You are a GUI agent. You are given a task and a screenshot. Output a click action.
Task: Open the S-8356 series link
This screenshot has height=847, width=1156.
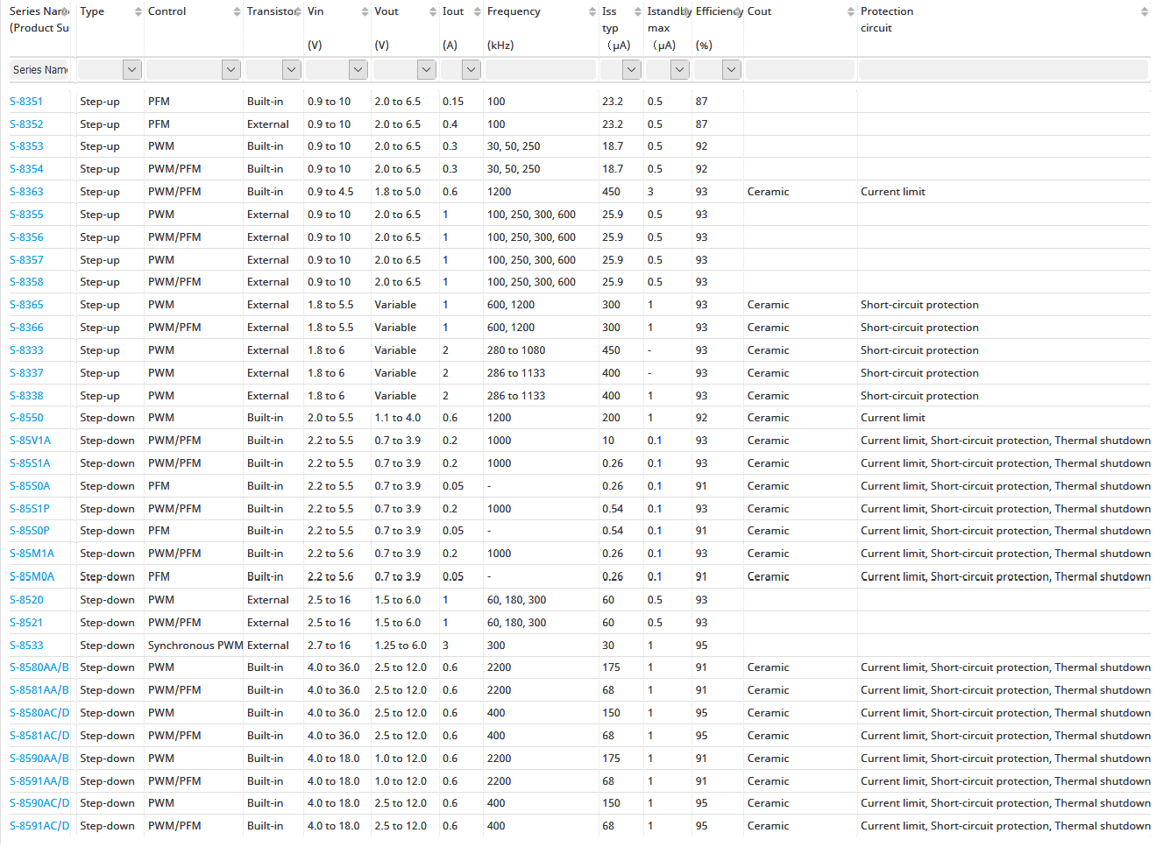(26, 237)
